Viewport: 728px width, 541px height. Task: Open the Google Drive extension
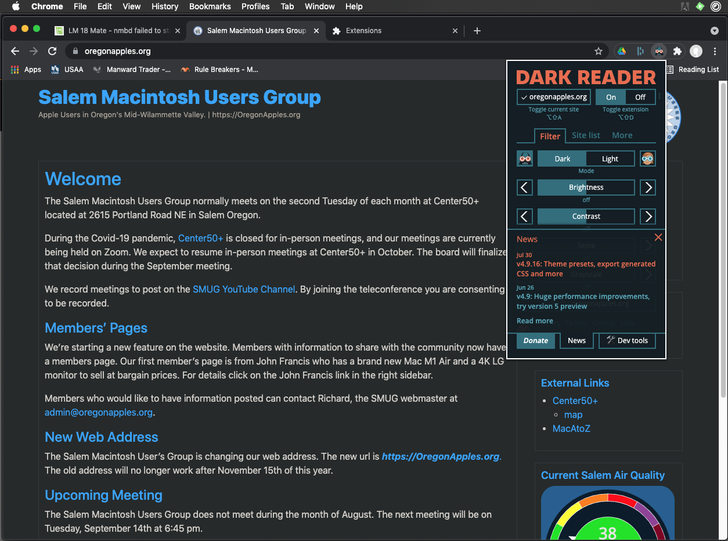click(x=621, y=51)
